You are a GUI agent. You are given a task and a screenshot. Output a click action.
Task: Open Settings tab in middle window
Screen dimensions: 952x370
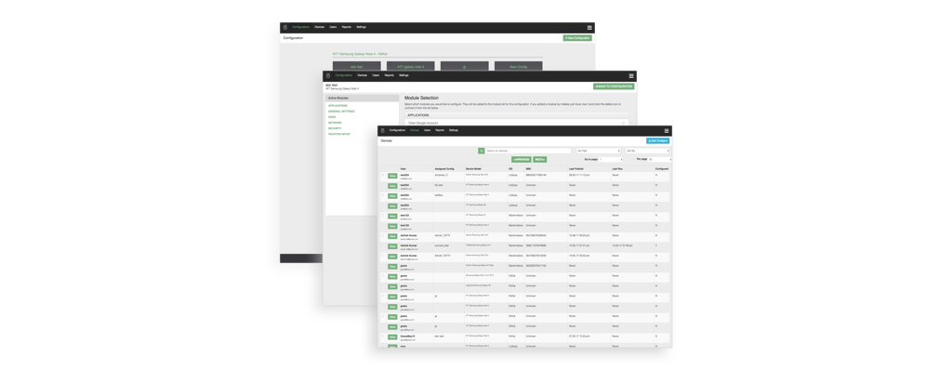click(x=403, y=76)
